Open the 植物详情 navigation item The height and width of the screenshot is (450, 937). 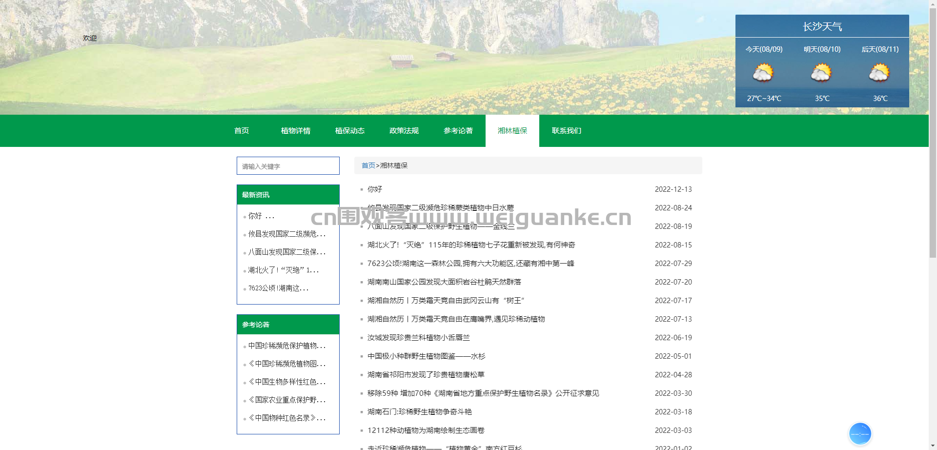coord(296,131)
